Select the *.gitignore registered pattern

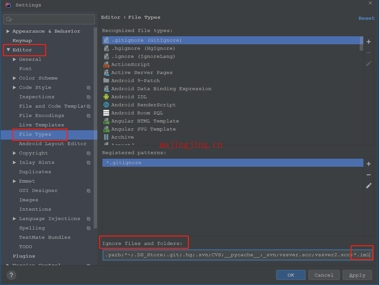(x=233, y=163)
